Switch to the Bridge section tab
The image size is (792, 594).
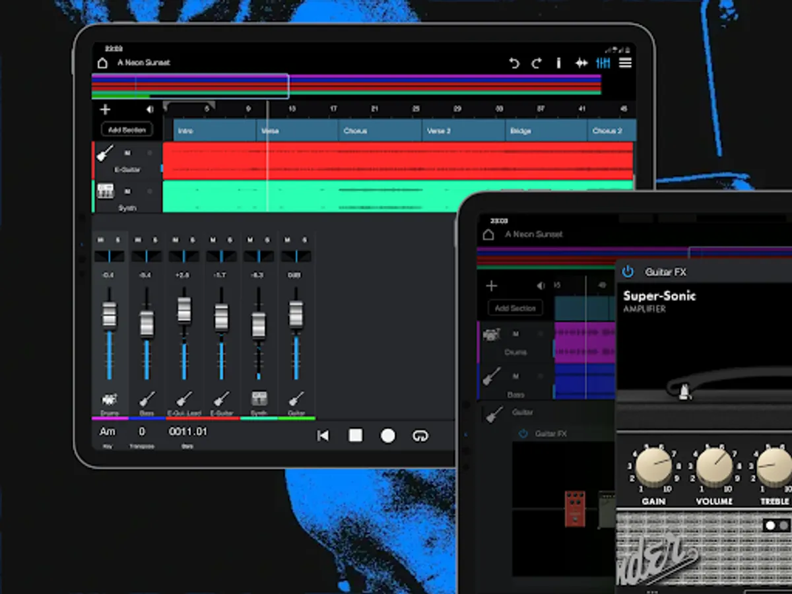click(521, 131)
